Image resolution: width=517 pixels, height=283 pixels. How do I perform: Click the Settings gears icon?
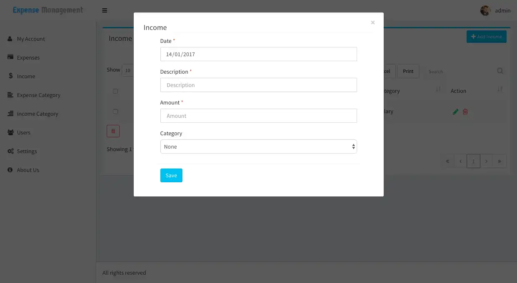click(10, 151)
